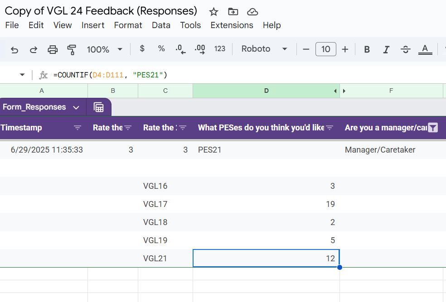The image size is (446, 302).
Task: Select the cell showing count 2
Action: point(266,222)
